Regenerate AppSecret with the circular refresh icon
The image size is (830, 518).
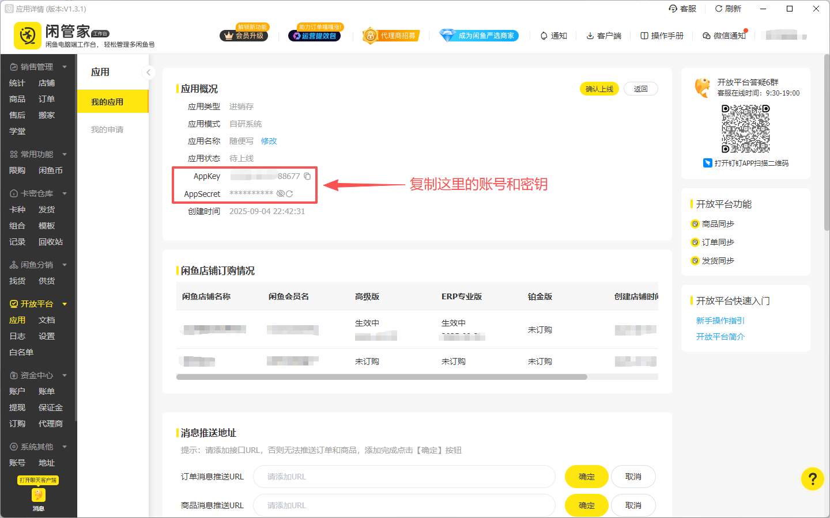(x=289, y=194)
